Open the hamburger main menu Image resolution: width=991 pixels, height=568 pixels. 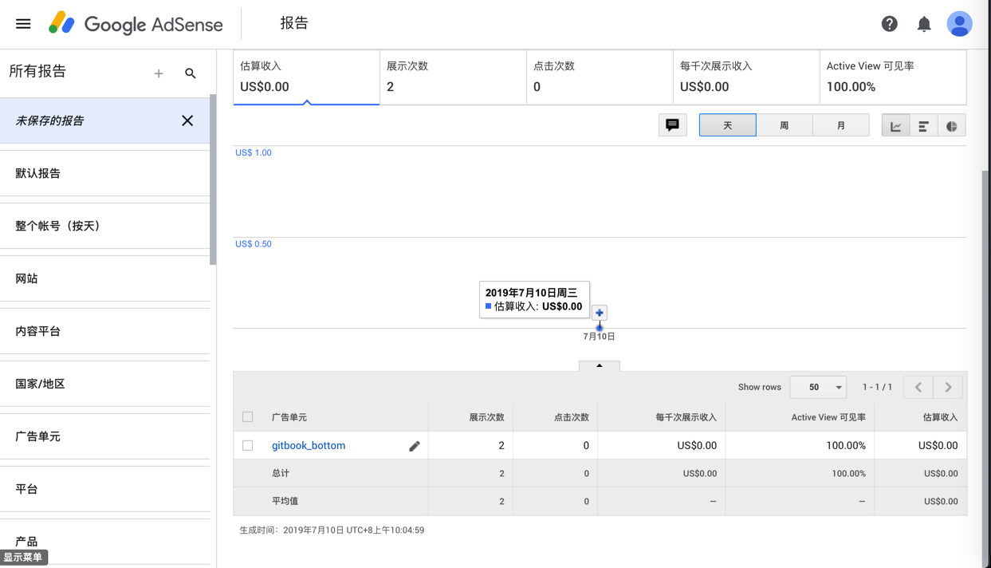pyautogui.click(x=23, y=24)
